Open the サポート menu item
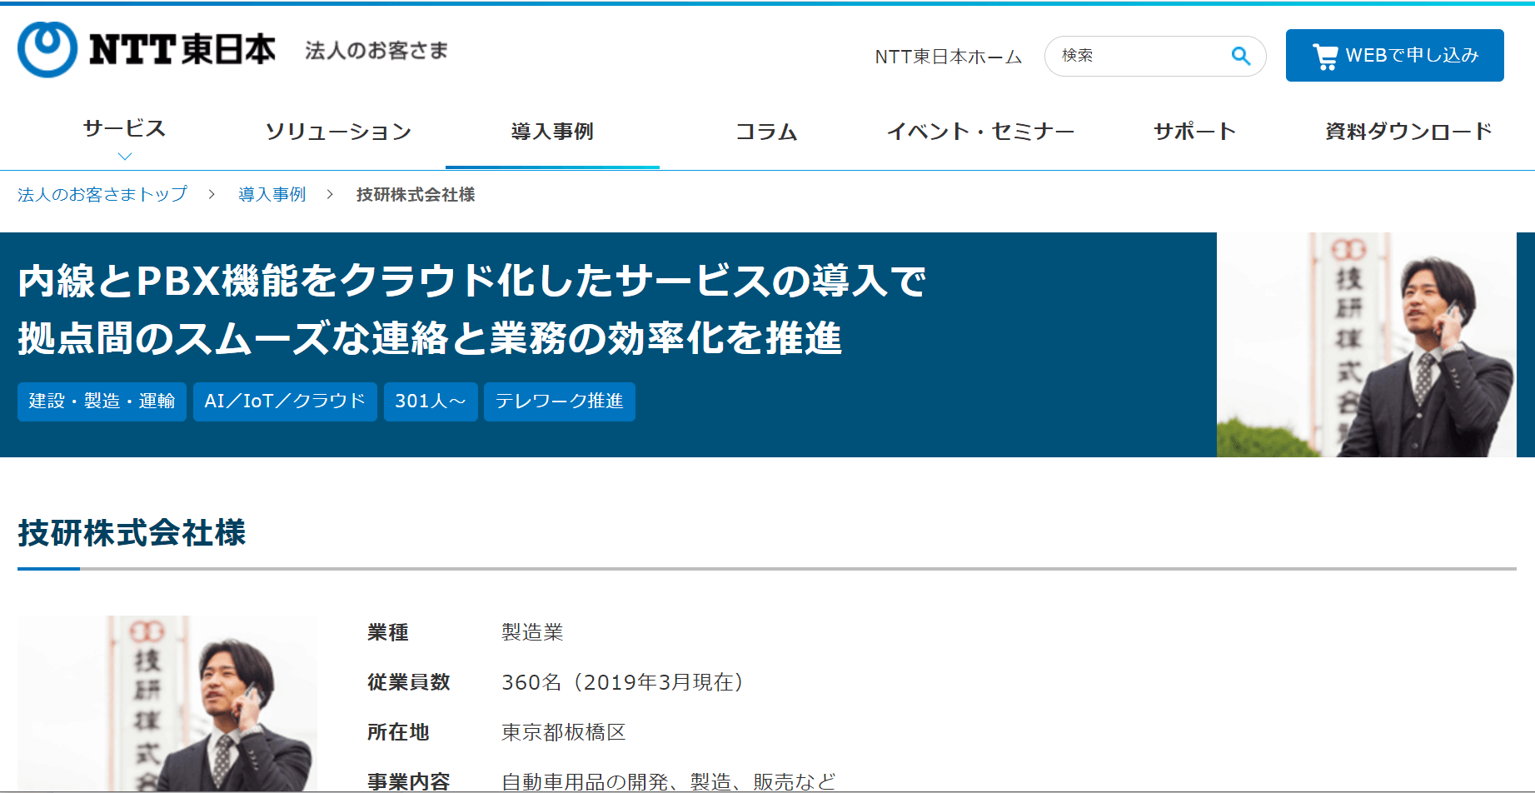The height and width of the screenshot is (793, 1535). click(x=1194, y=131)
